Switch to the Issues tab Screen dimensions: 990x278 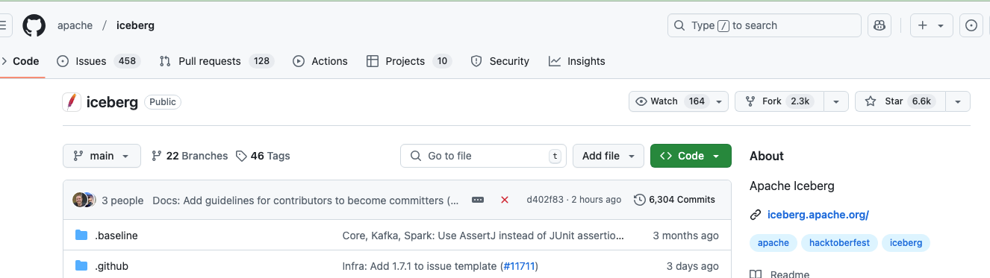tap(98, 61)
